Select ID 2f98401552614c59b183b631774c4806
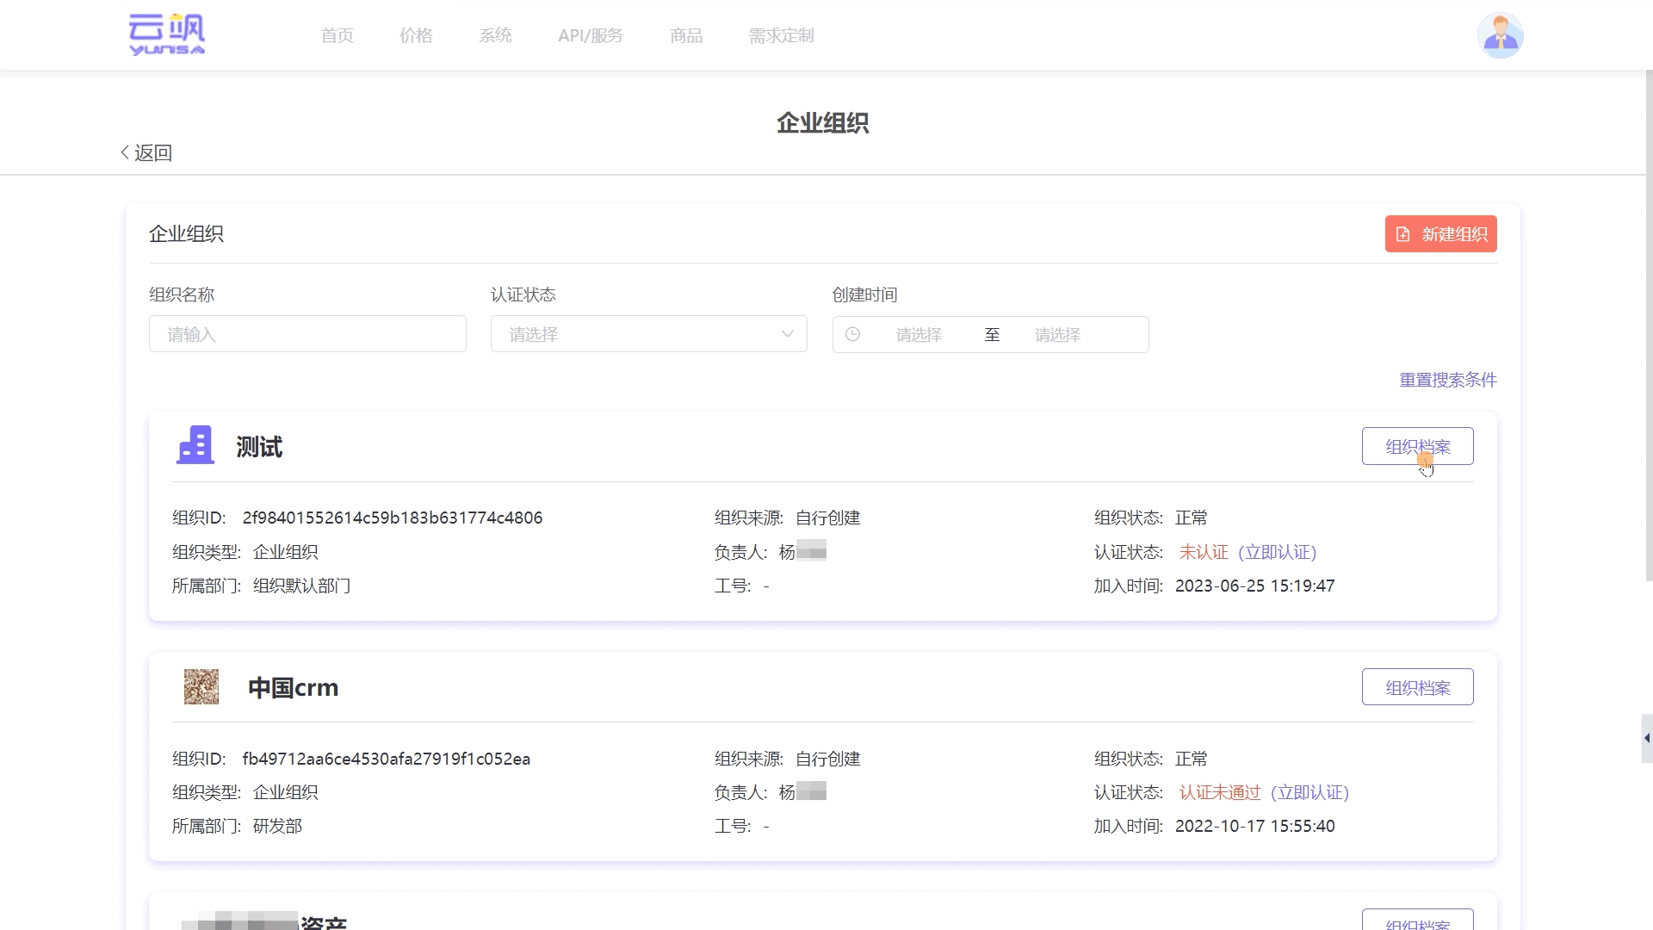The image size is (1653, 930). [393, 518]
